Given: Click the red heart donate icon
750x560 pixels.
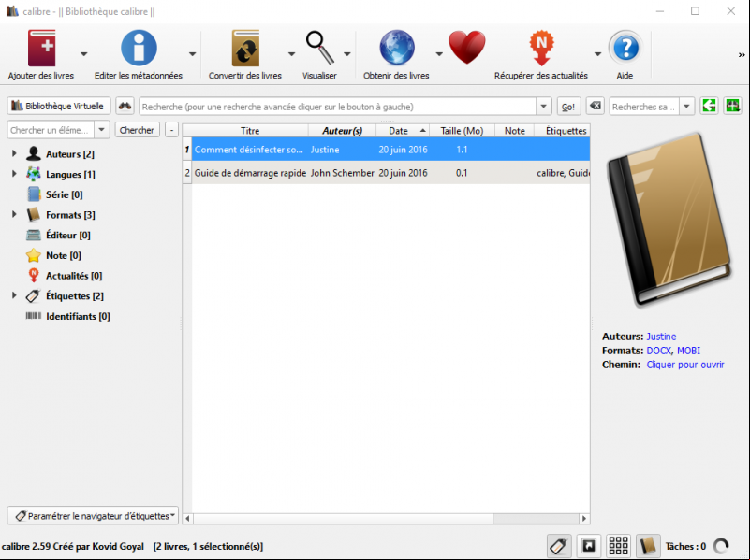Looking at the screenshot, I should (467, 47).
